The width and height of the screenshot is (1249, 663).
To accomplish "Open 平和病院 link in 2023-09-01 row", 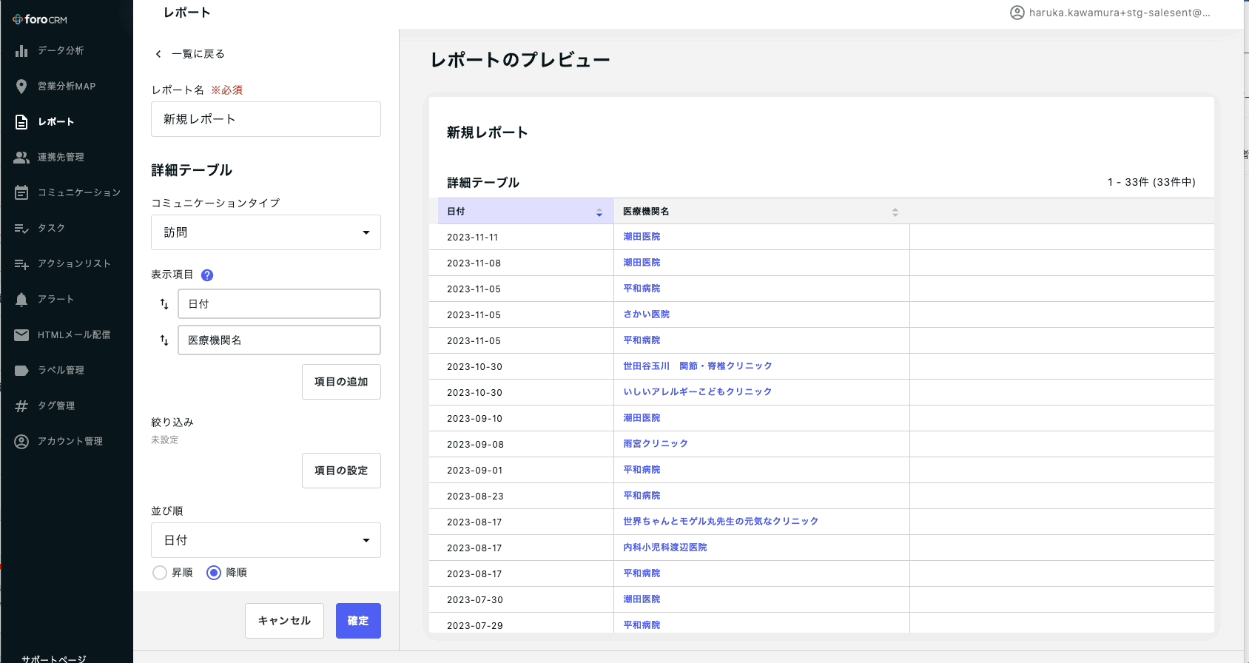I will (642, 470).
